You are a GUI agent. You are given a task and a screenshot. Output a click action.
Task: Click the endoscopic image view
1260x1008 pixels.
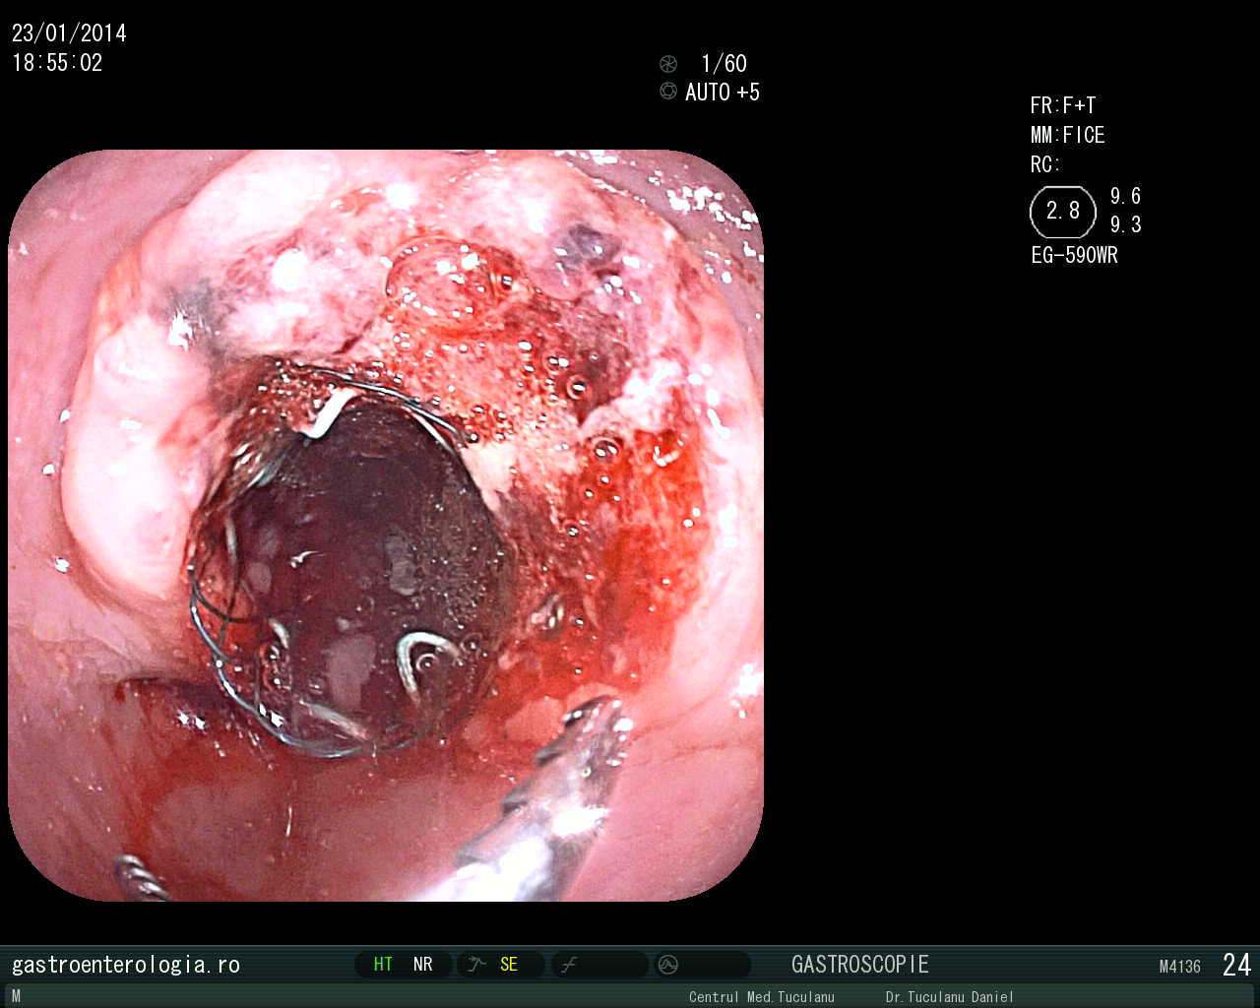pyautogui.click(x=386, y=525)
